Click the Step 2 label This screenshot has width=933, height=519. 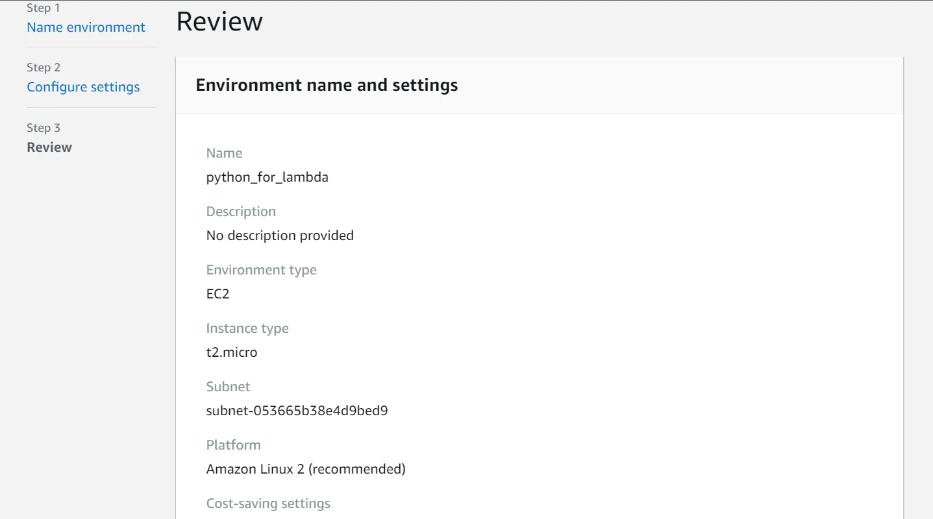(x=44, y=67)
